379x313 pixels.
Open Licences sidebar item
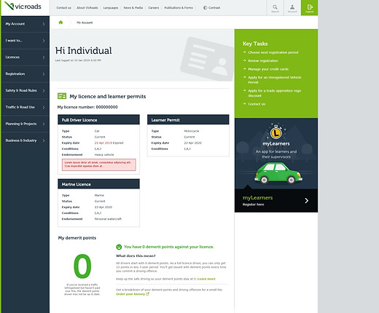[26, 58]
